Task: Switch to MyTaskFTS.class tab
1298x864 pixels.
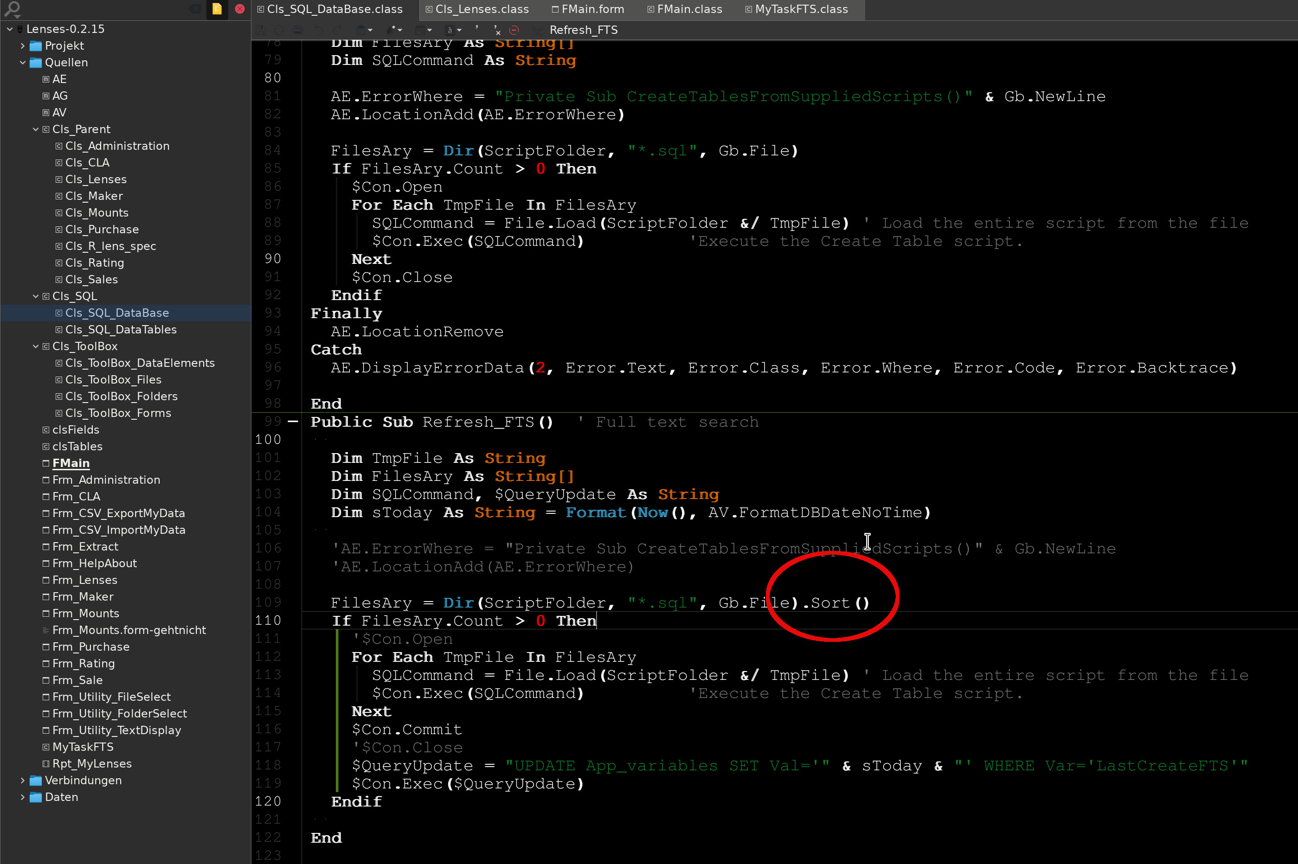Action: click(797, 9)
